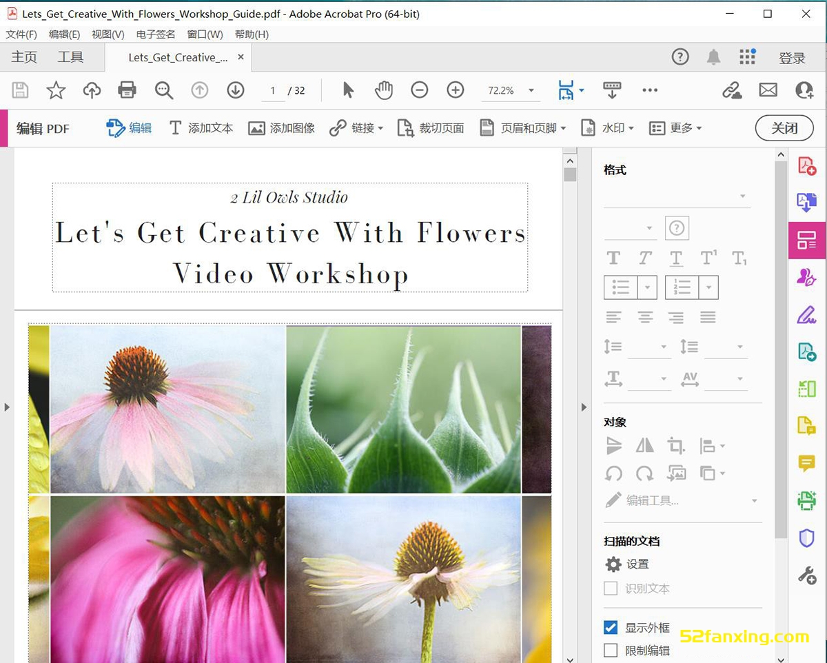Switch to the 工具 tab
Screen dimensions: 827x663
[70, 57]
